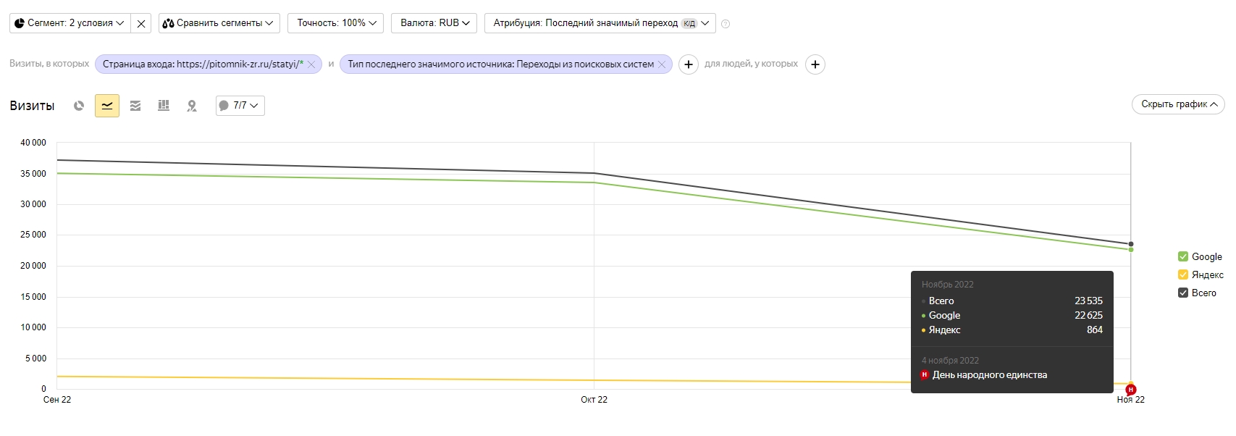Open the Сегмент: 2 условия dropdown
The width and height of the screenshot is (1236, 436).
tap(70, 23)
